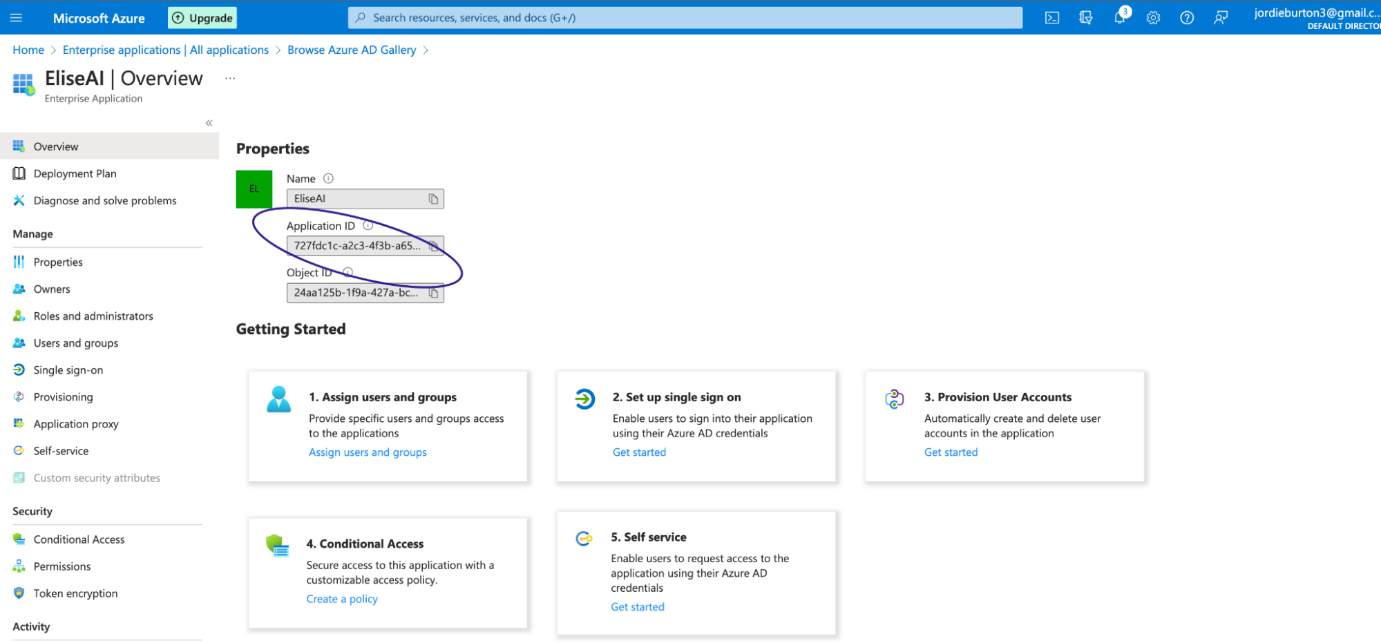The width and height of the screenshot is (1381, 643).
Task: Click Get started under Set up single sign on
Action: click(x=639, y=452)
